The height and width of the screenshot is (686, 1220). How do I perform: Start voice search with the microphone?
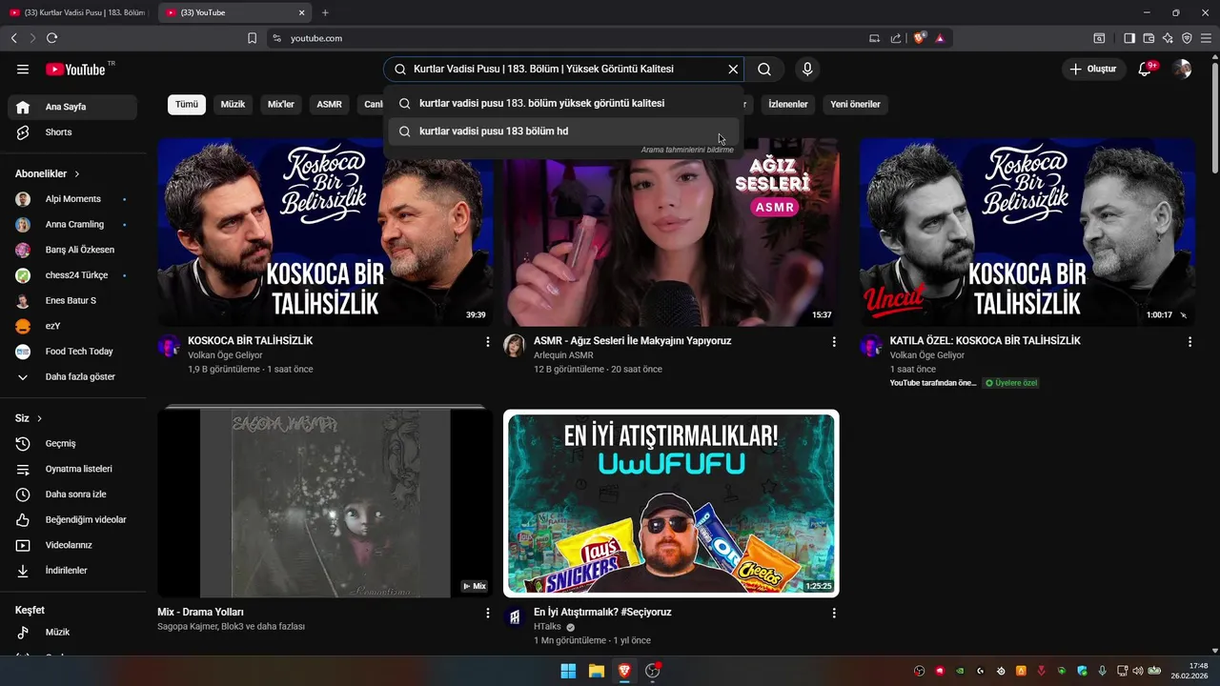[807, 70]
